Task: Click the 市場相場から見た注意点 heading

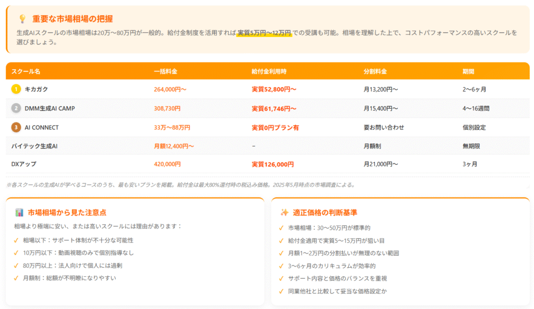Action: pyautogui.click(x=67, y=213)
